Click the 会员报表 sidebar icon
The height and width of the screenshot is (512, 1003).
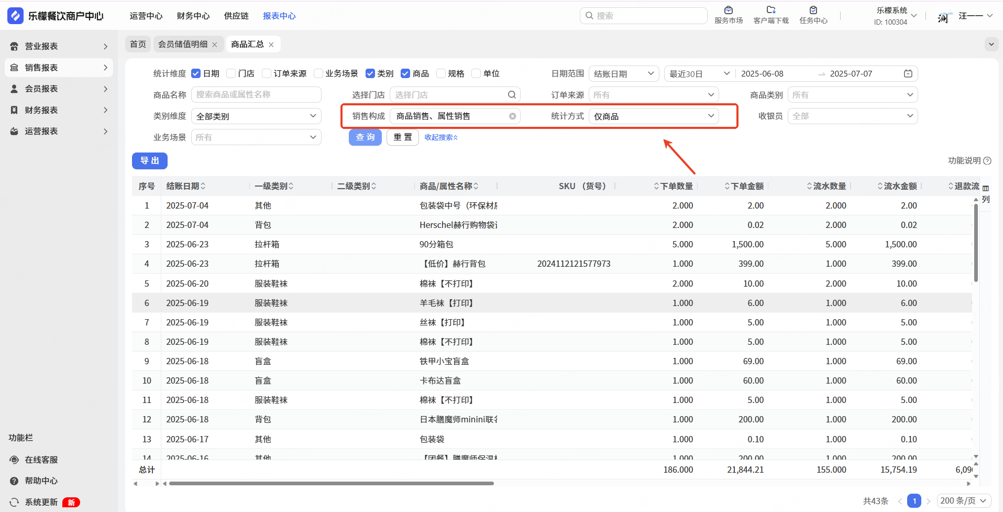[14, 89]
